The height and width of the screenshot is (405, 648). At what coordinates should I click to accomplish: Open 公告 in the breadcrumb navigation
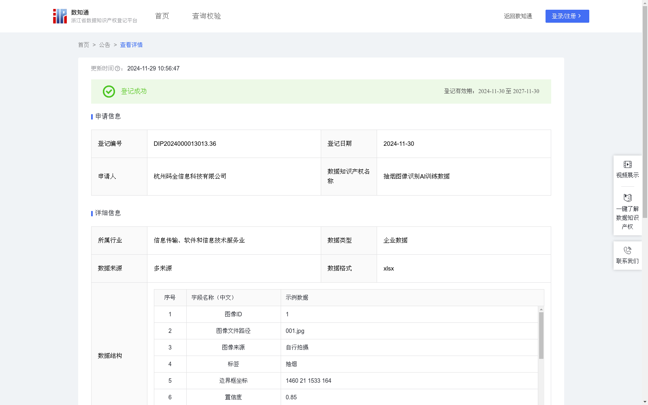click(104, 45)
